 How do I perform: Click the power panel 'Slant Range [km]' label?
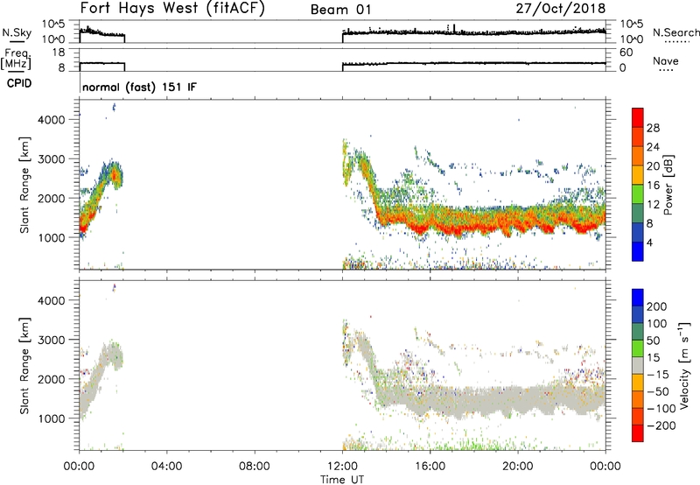pos(24,185)
